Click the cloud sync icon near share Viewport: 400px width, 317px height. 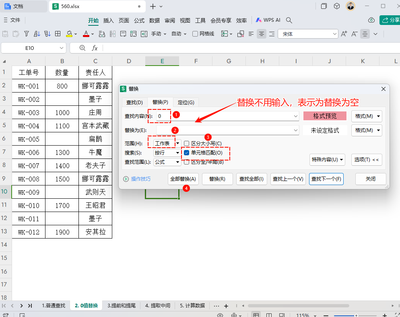point(371,20)
